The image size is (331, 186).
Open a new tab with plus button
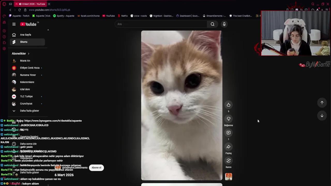[49, 4]
